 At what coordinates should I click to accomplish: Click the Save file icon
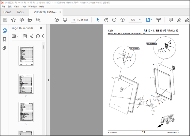pos(5,20)
